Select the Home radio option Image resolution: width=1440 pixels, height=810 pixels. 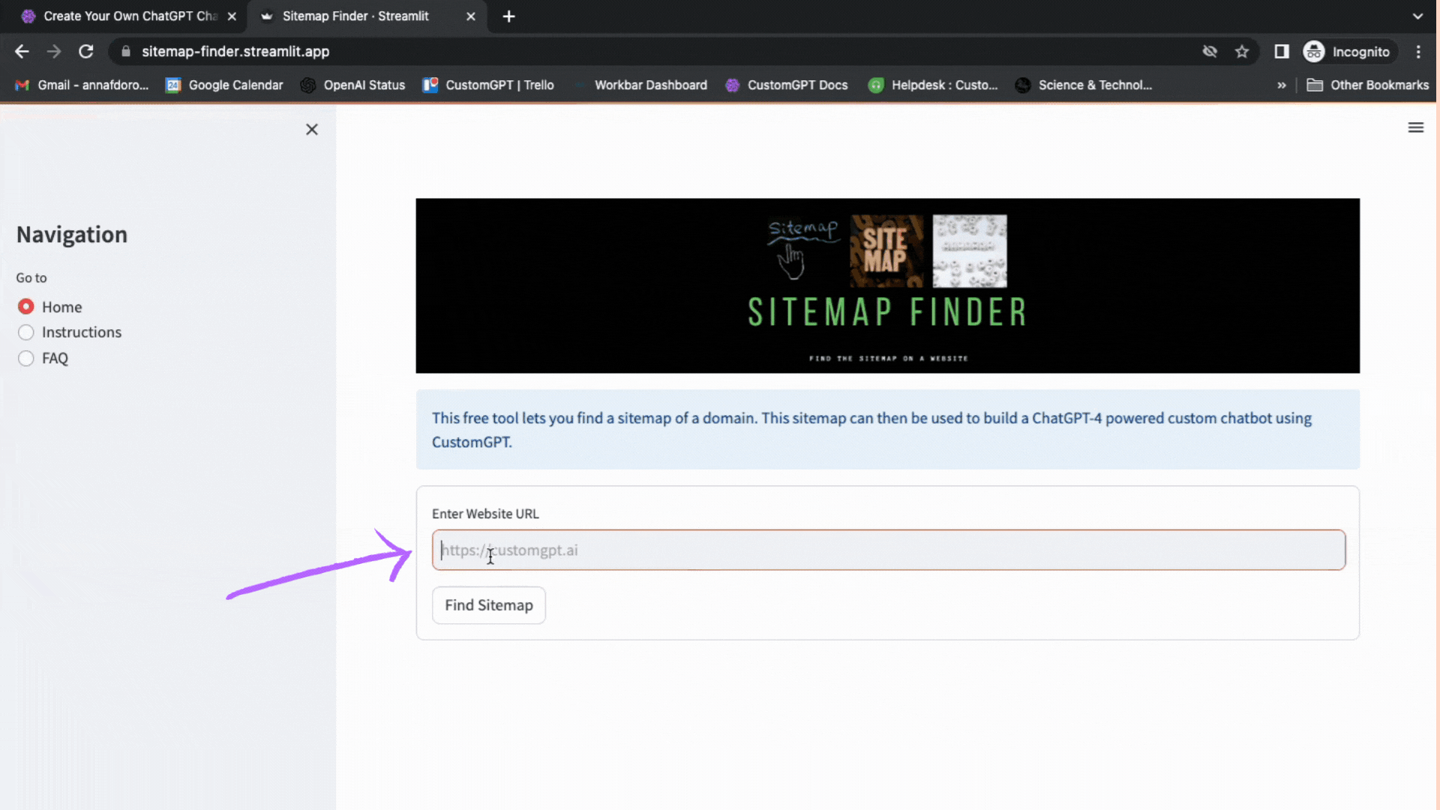[26, 307]
